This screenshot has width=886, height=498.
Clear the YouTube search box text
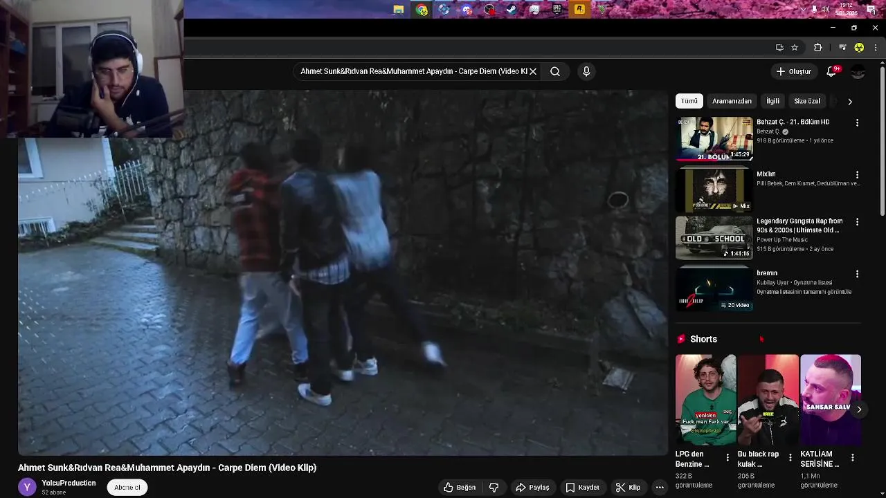tap(533, 71)
